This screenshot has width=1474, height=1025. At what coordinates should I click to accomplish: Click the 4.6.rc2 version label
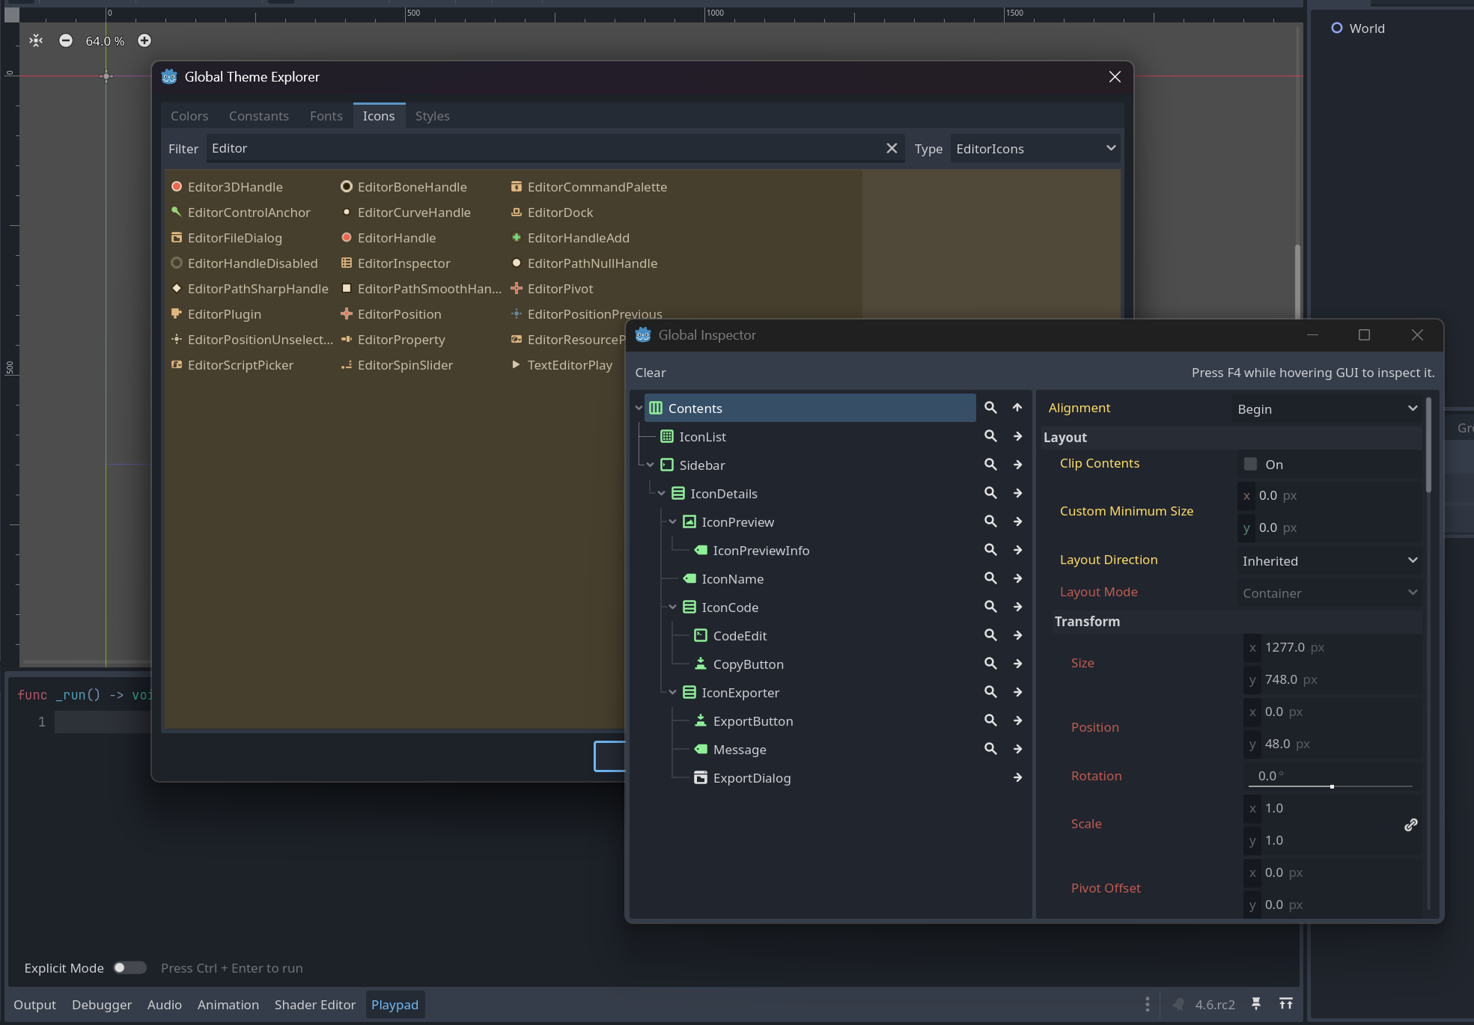(x=1214, y=1005)
